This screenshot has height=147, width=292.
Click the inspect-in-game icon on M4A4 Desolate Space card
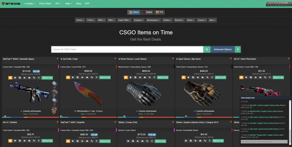point(20,78)
